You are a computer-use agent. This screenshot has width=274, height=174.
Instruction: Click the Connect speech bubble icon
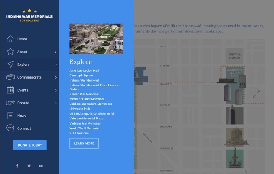(10, 128)
